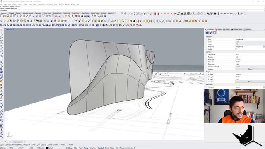Click the blue sphere Render icon
Image resolution: width=265 pixels, height=149 pixels.
pos(89,16)
